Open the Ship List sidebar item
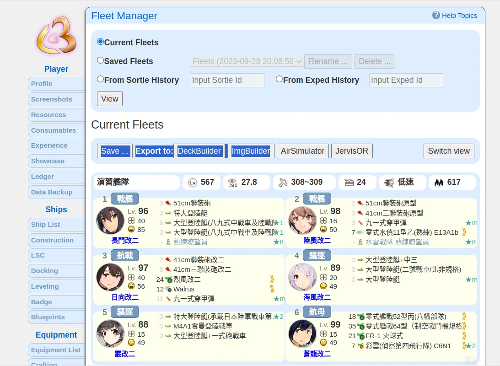Screen dimensions: 500x366 click(x=56, y=225)
